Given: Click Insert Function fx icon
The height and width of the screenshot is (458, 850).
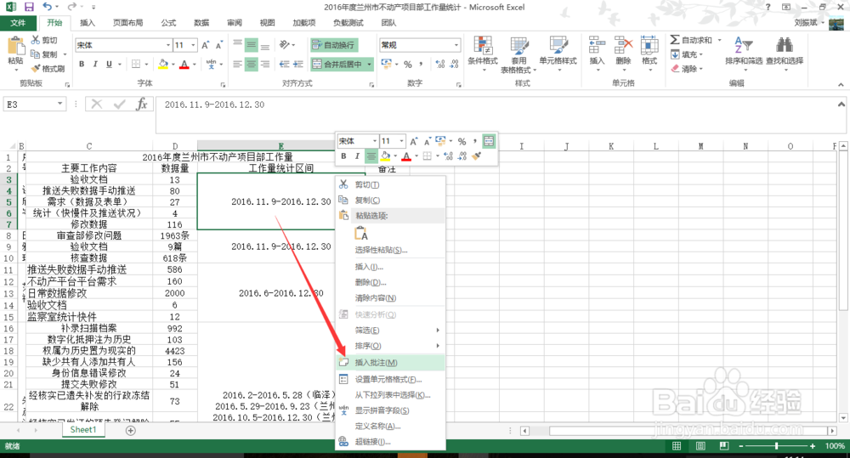Looking at the screenshot, I should pyautogui.click(x=142, y=104).
